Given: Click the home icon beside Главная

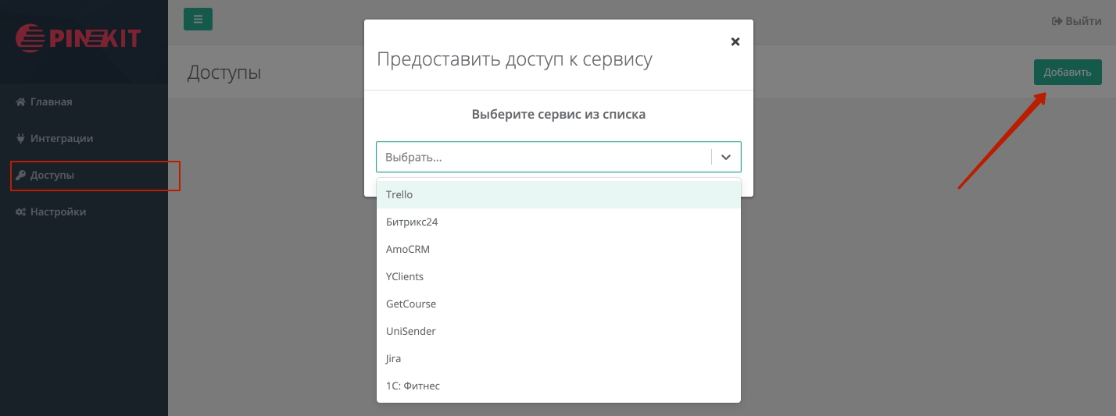Looking at the screenshot, I should pyautogui.click(x=21, y=102).
